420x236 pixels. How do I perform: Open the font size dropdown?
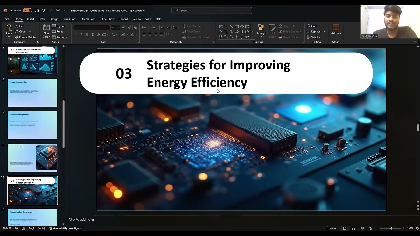tap(118, 28)
